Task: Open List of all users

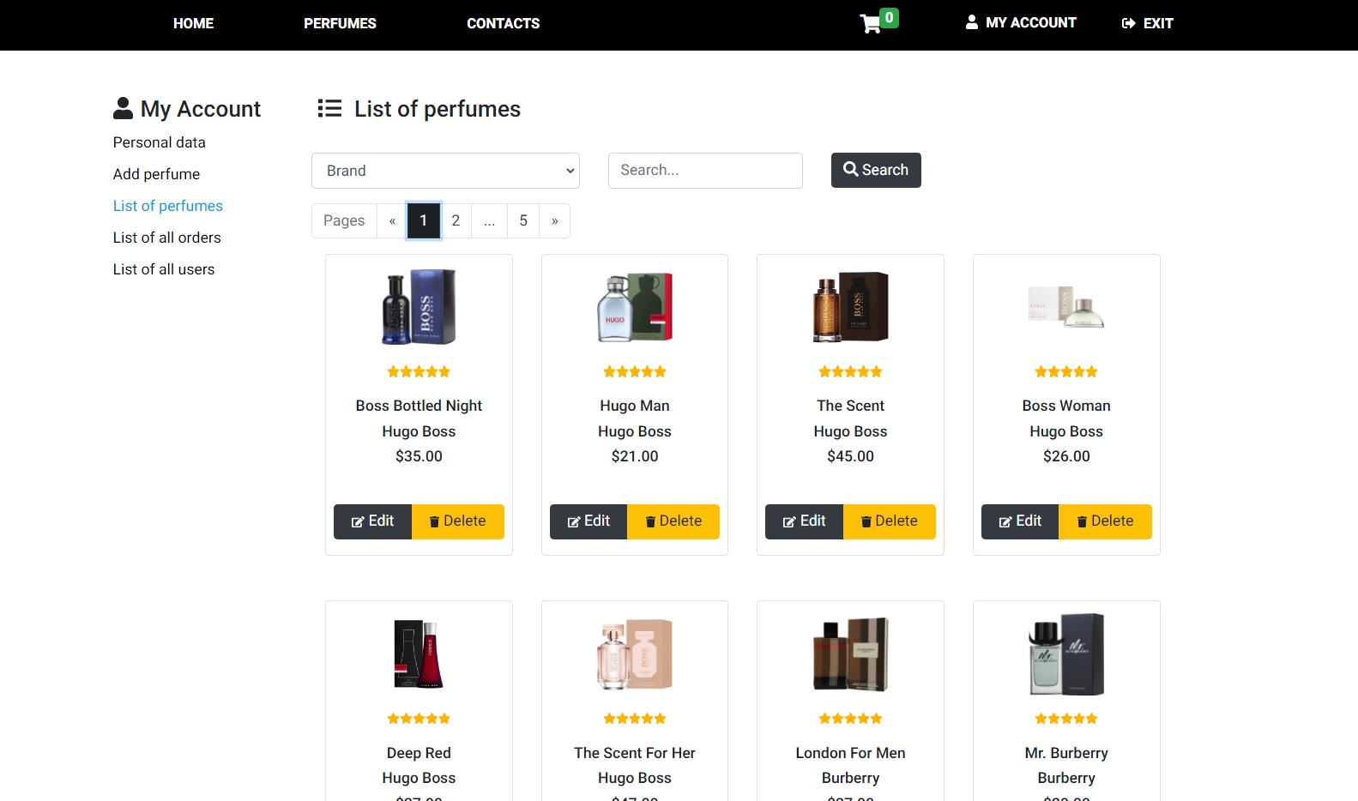Action: coord(164,269)
